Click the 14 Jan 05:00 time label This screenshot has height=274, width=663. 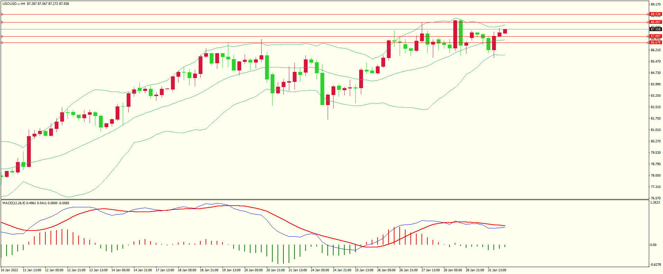coord(121,270)
